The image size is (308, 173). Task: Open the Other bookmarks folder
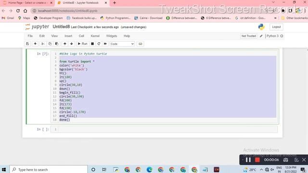coord(294,18)
